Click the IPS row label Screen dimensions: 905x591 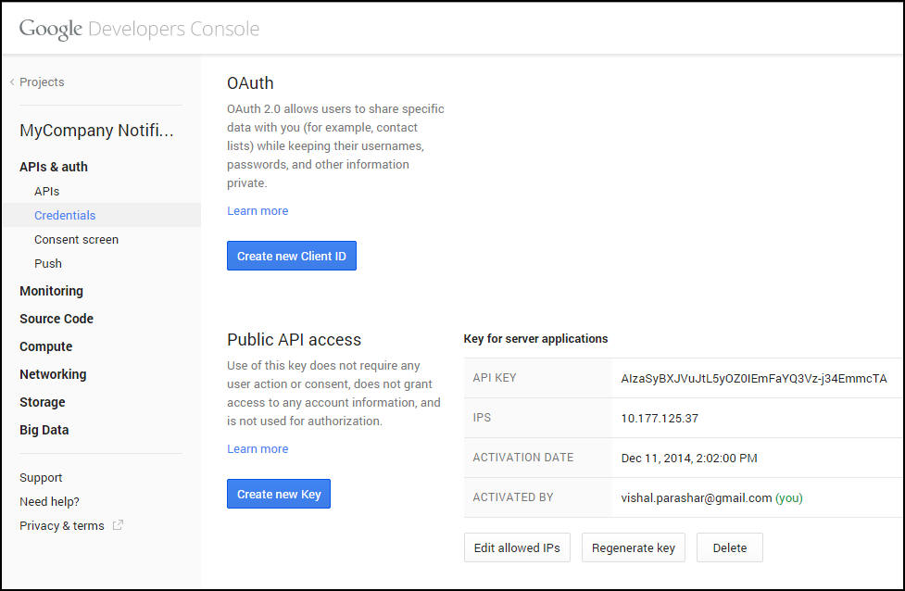482,418
